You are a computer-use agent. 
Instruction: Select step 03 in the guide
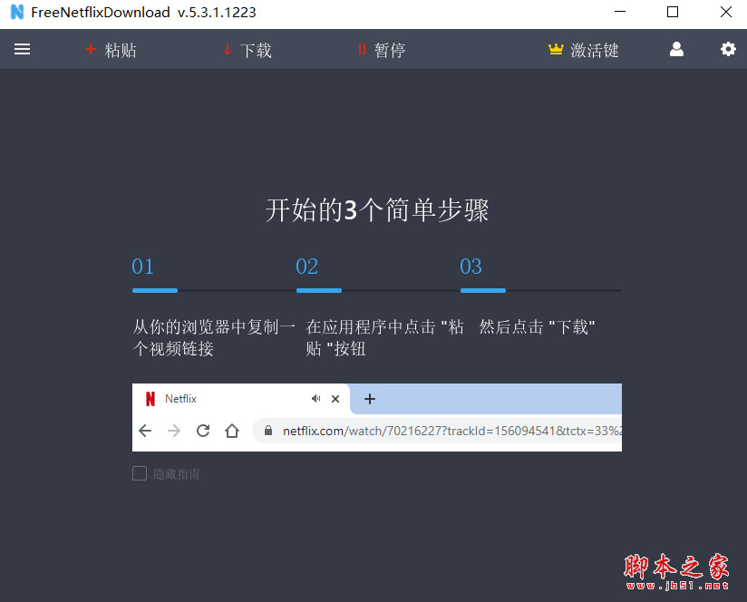coord(471,267)
